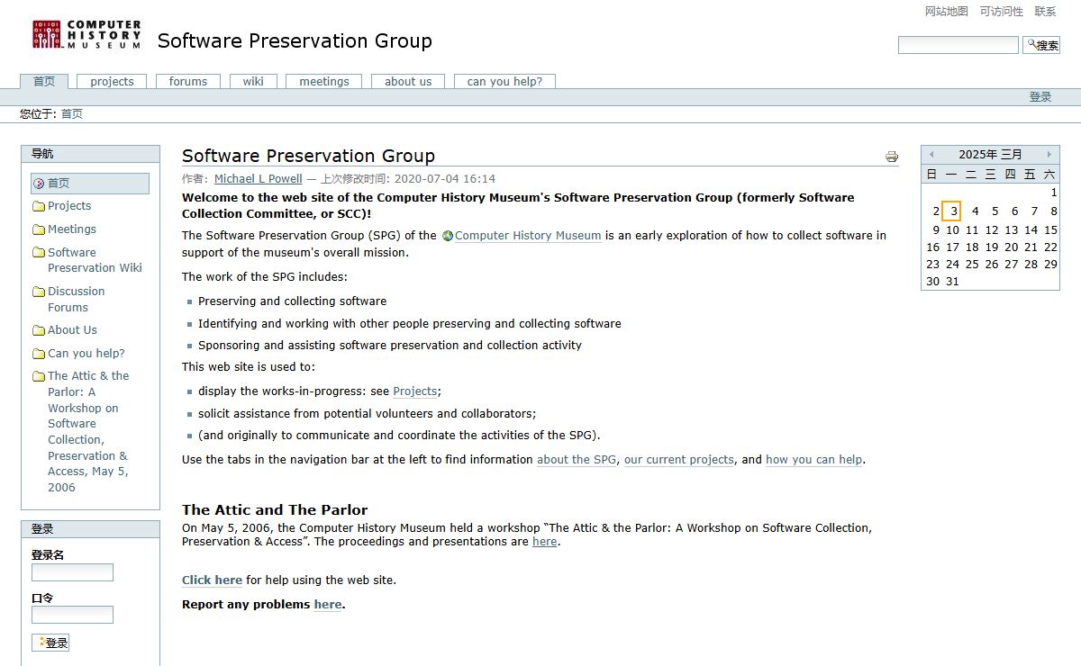This screenshot has width=1081, height=666.
Task: Click the About Us folder icon
Action: tap(39, 330)
